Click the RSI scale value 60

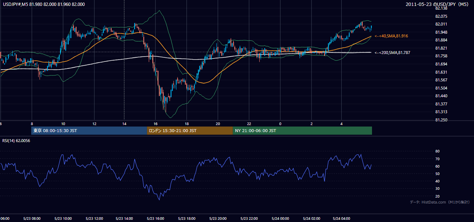coord(437,166)
